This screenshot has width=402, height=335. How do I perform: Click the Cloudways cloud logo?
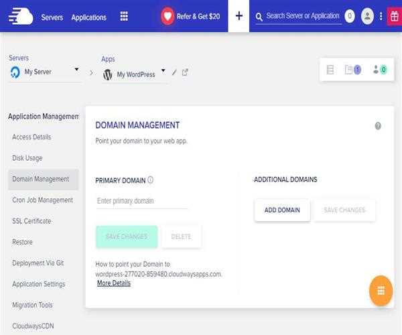(21, 16)
